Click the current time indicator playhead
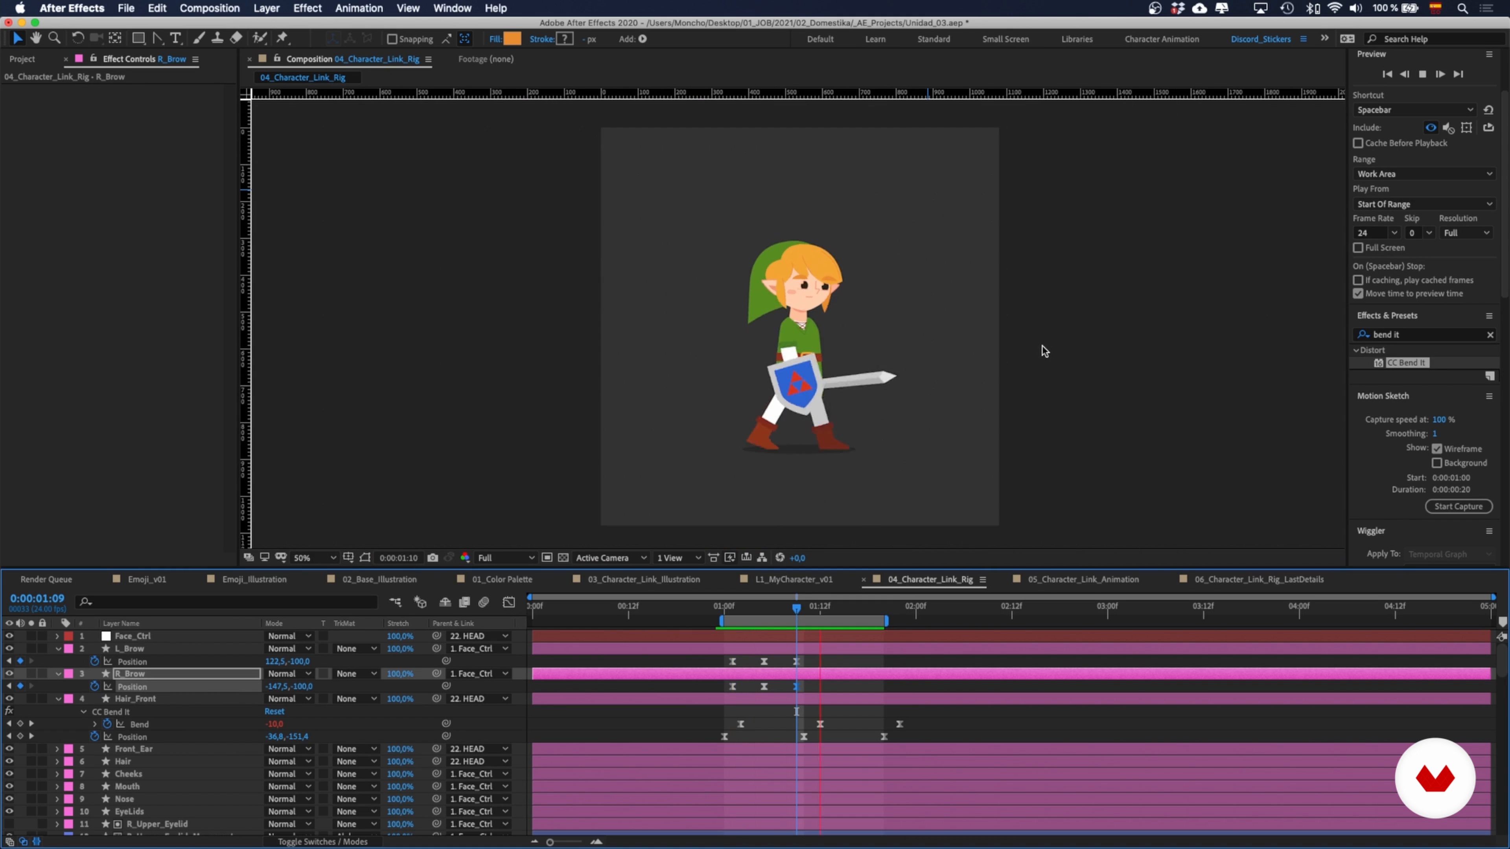The image size is (1510, 849). 796,608
